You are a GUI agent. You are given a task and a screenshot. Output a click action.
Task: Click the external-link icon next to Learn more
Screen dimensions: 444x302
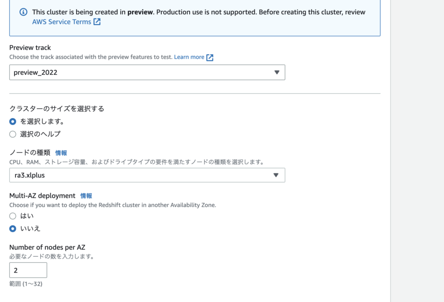[210, 57]
